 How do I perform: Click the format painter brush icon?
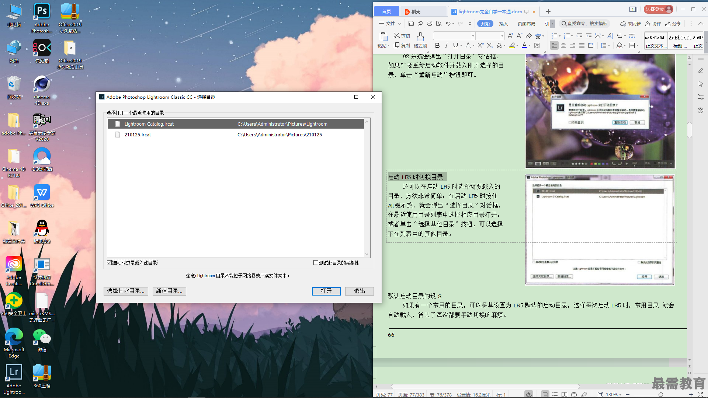pyautogui.click(x=420, y=36)
